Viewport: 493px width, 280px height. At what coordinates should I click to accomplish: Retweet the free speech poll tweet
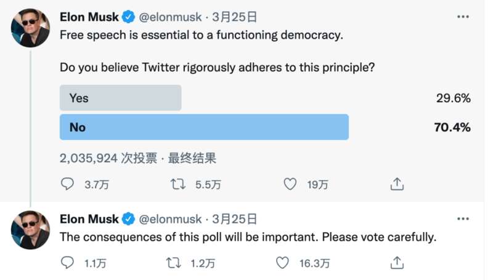click(x=178, y=184)
